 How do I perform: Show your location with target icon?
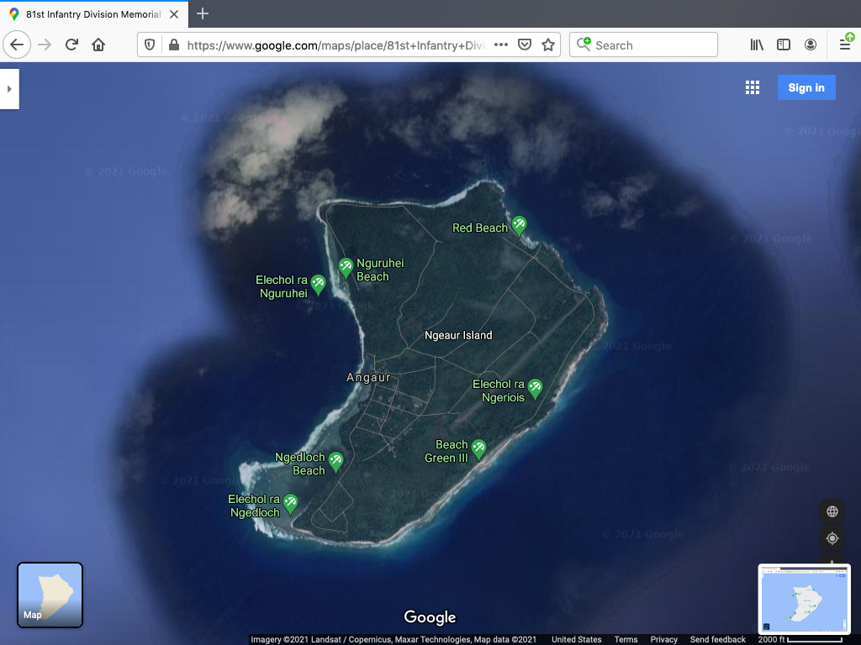(832, 538)
